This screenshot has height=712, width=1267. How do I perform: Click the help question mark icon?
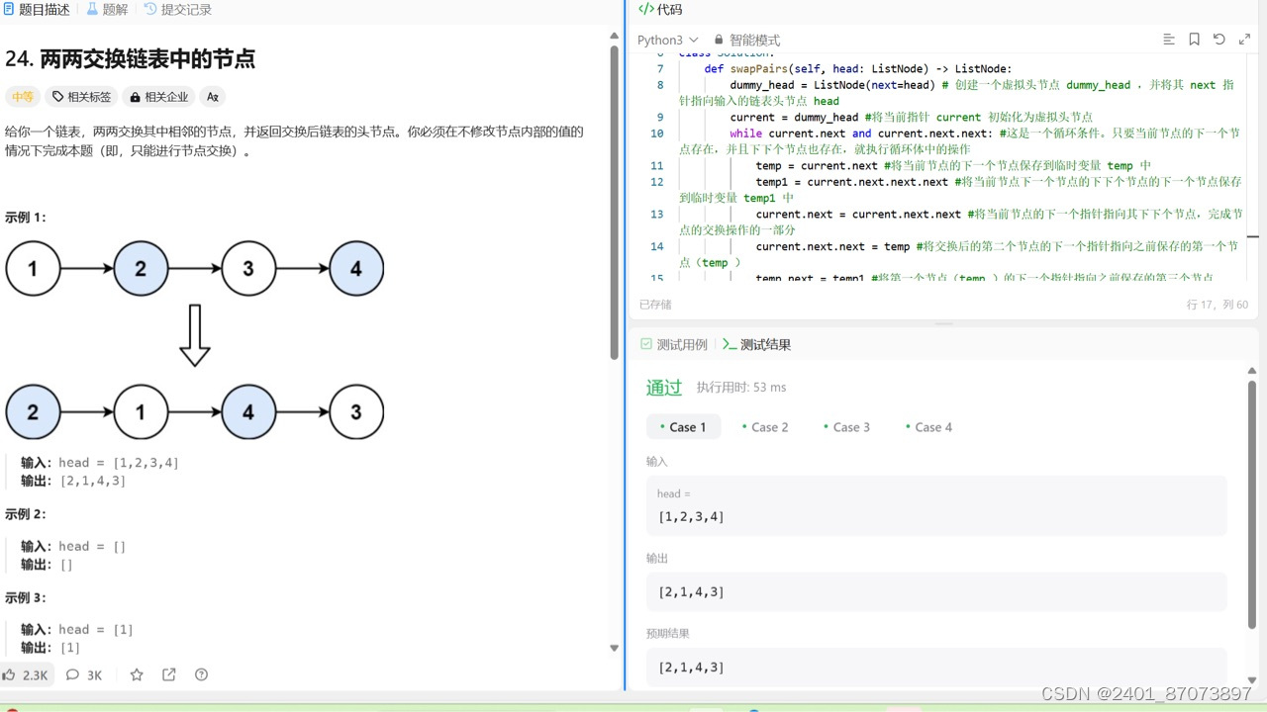coord(202,675)
